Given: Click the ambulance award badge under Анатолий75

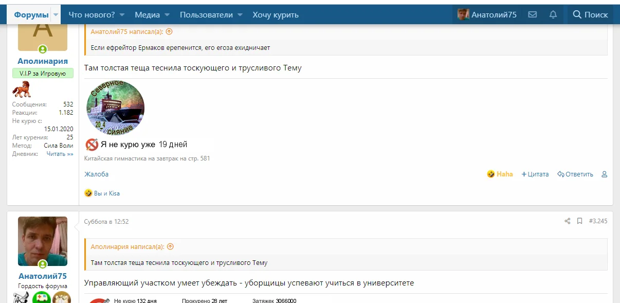Looking at the screenshot, I should (x=42, y=297).
